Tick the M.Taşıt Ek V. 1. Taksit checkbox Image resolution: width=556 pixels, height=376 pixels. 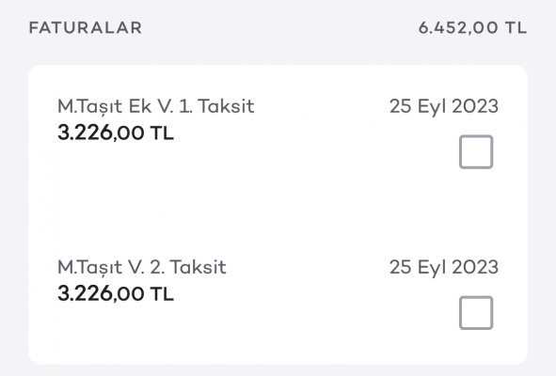click(476, 151)
